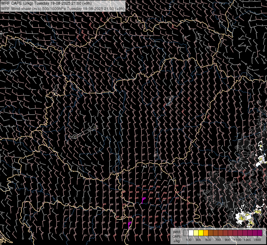267x245 pixels.
Task: Click the '500' legend label
Action: 208,240
